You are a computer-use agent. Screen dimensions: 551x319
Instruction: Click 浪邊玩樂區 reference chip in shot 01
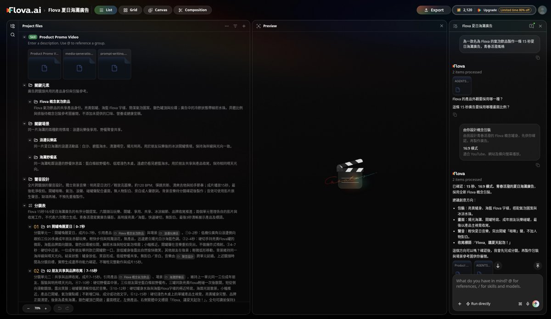169,233
